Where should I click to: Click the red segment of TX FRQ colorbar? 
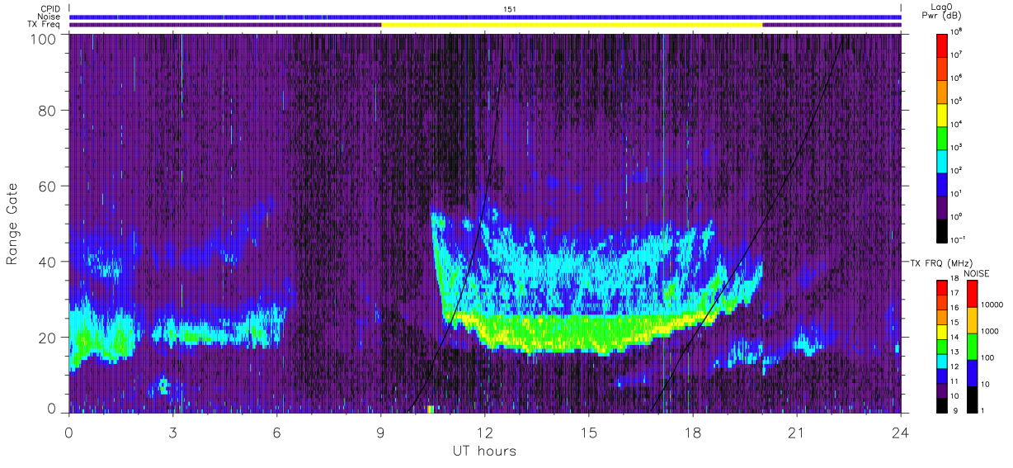click(x=943, y=288)
